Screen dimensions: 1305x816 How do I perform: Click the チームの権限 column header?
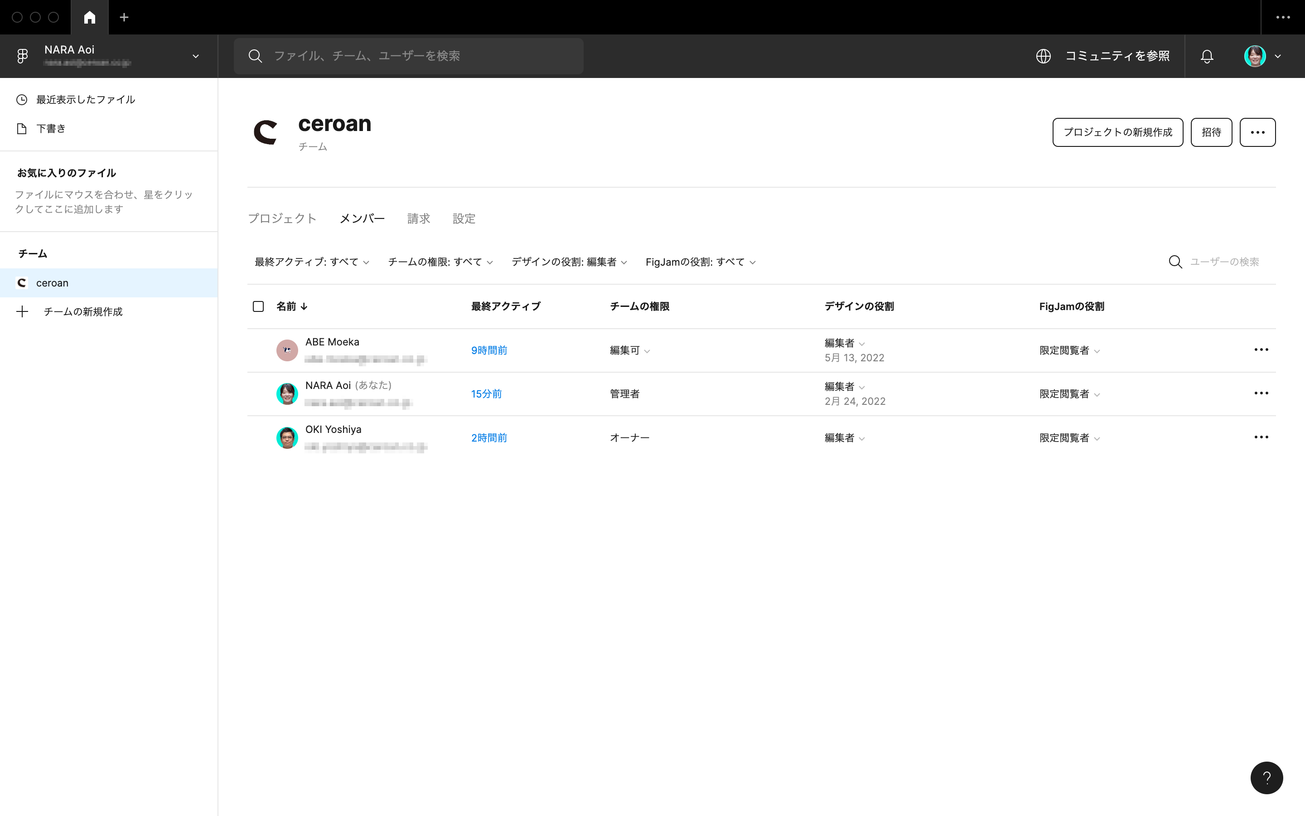click(639, 306)
